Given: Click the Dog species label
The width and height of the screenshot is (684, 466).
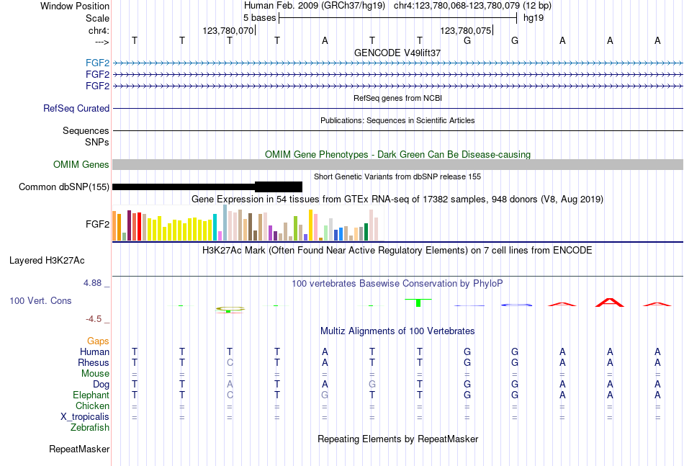Looking at the screenshot, I should pos(101,384).
